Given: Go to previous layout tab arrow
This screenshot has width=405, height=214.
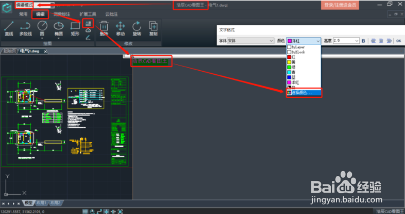Looking at the screenshot, I should (x=8, y=204).
